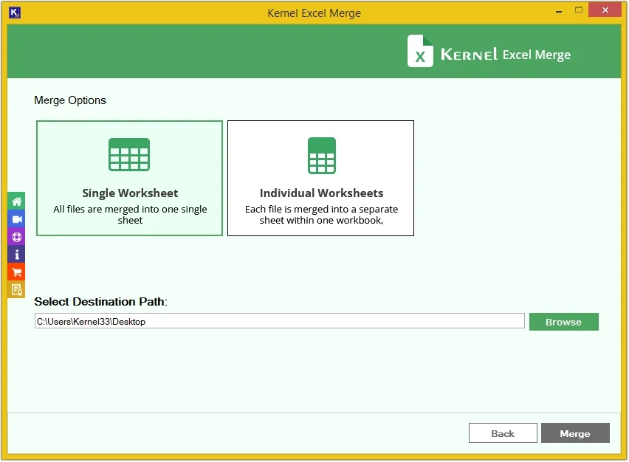This screenshot has height=462, width=629.
Task: Click the Individual Worksheets sheet icon
Action: [321, 156]
